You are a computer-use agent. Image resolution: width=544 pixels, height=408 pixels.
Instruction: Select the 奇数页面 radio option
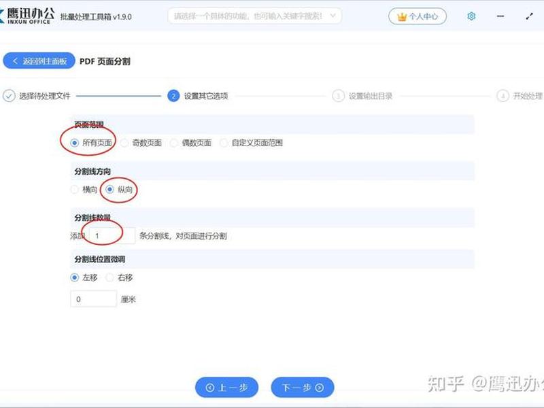[124, 143]
